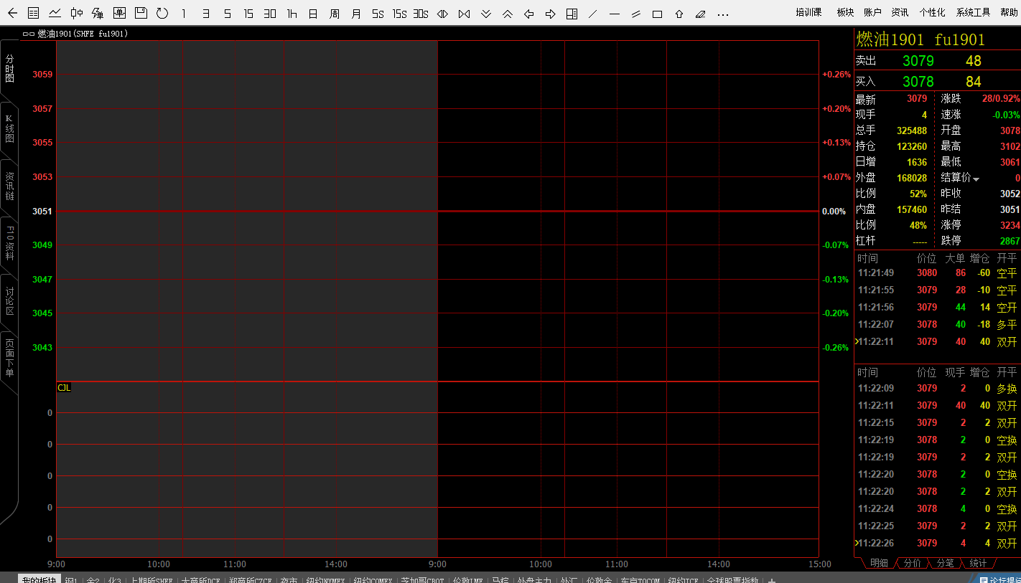
Task: Pick the rectangle drawing tool
Action: click(657, 14)
